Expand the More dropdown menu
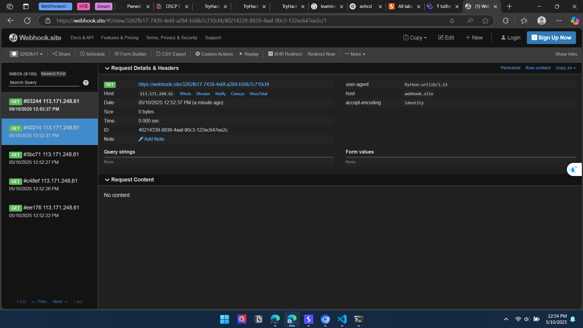Viewport: 583px width, 328px height. coord(355,54)
